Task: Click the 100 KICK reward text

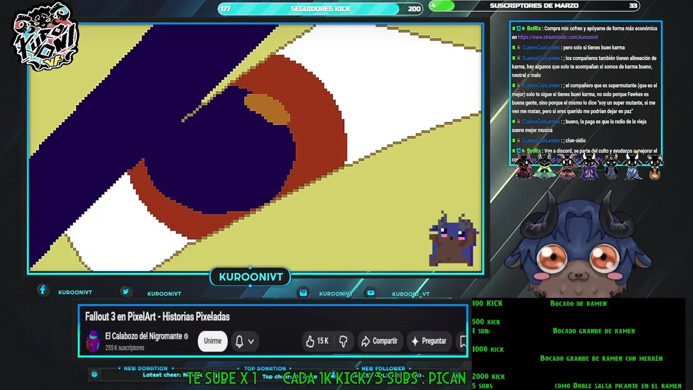Action: pos(487,304)
